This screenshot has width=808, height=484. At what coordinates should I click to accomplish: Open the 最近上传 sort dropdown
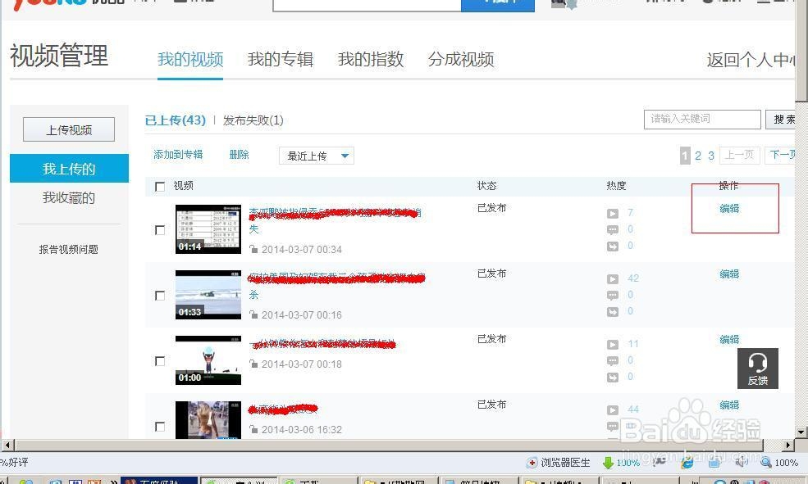(x=316, y=155)
